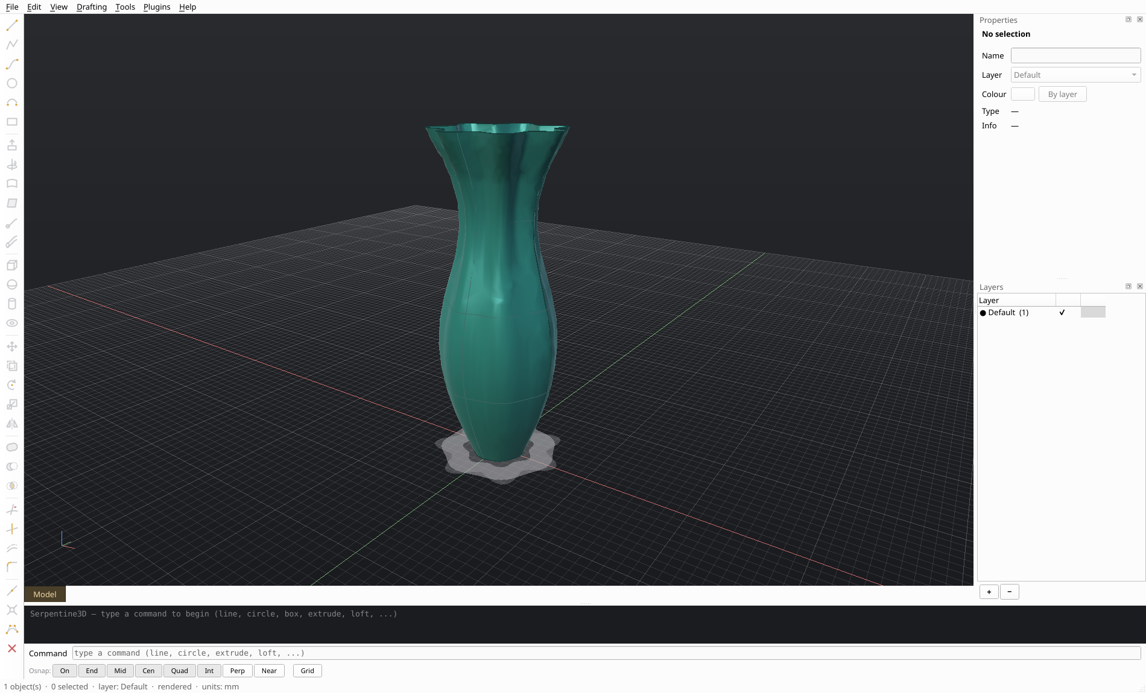Apply Boolean Union tool
1146x693 pixels.
(x=12, y=447)
